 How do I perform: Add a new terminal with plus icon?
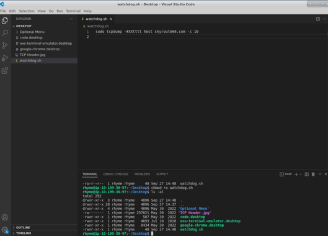[x=296, y=174]
